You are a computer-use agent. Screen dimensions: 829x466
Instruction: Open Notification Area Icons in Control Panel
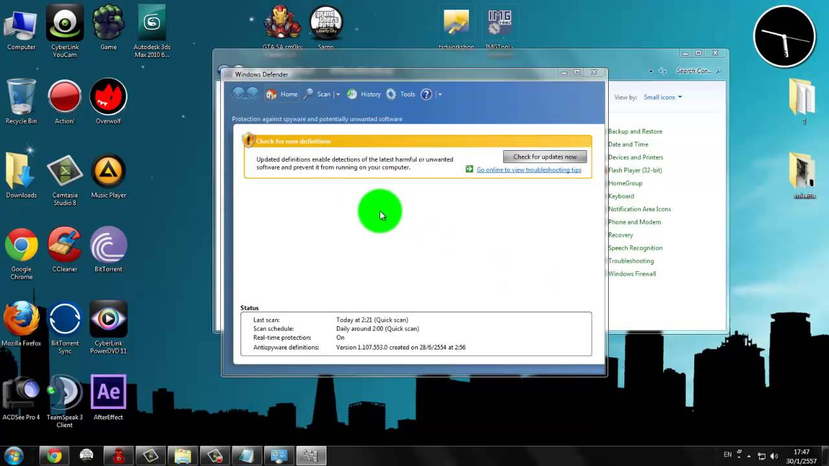pyautogui.click(x=639, y=209)
